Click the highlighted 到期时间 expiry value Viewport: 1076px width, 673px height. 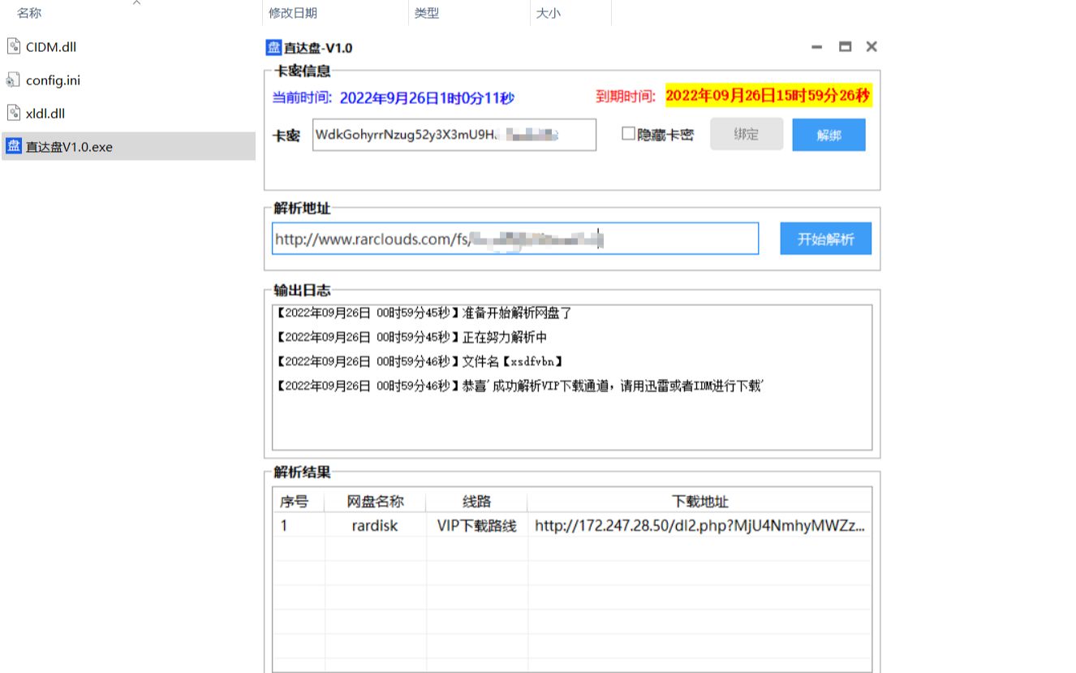click(x=768, y=96)
